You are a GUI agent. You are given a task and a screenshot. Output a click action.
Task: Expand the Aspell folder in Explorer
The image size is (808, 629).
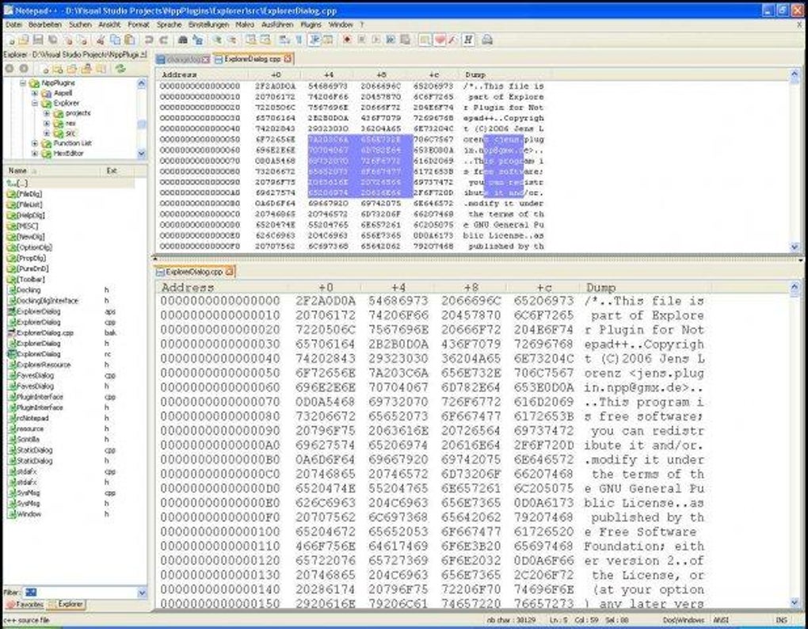[x=36, y=93]
